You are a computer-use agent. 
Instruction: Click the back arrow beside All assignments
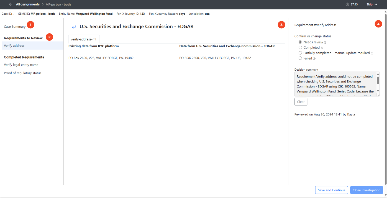(11, 4)
